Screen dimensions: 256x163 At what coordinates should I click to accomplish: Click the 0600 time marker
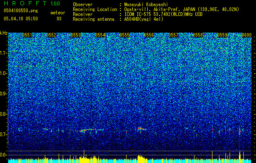(247, 35)
